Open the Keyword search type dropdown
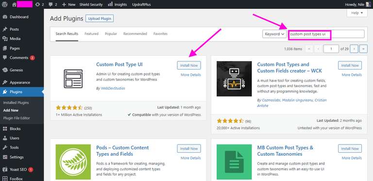This screenshot has height=181, width=373. click(x=274, y=34)
